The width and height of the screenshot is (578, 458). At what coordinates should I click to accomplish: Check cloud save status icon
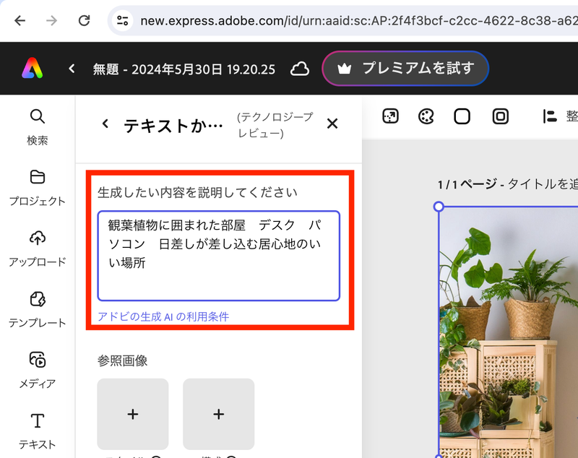(299, 69)
